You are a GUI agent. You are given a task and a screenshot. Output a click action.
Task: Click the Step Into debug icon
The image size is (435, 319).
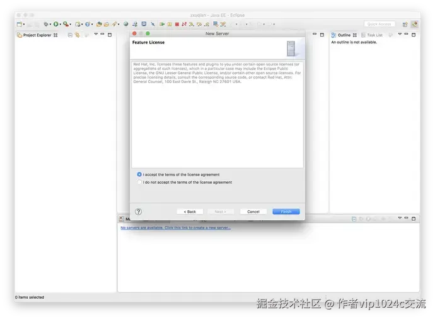pos(192,25)
